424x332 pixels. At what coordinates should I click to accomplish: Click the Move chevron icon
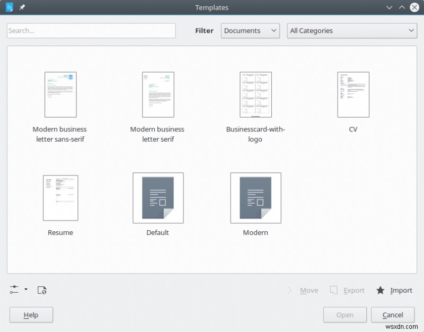coord(290,290)
